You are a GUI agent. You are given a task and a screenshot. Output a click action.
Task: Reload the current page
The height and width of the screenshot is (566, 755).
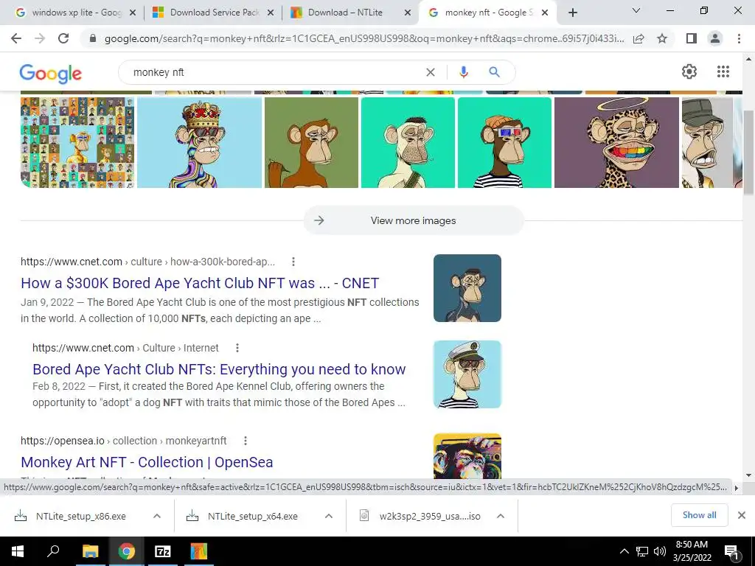pyautogui.click(x=63, y=38)
